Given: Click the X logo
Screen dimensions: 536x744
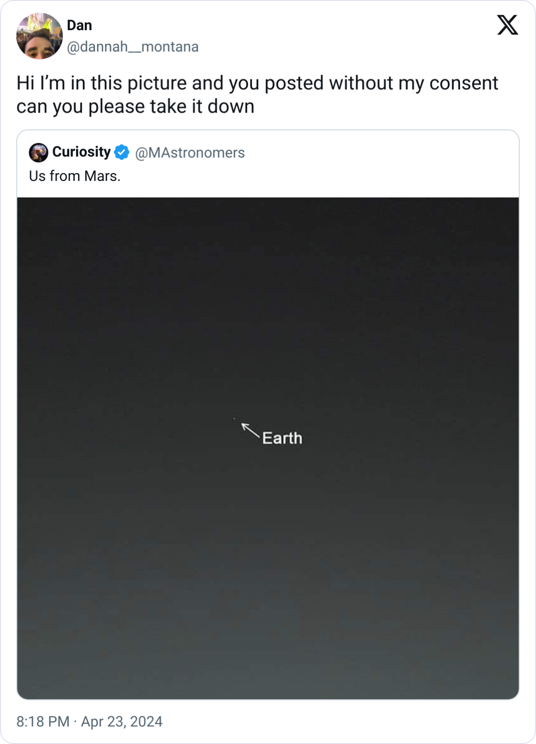Looking at the screenshot, I should 507,25.
